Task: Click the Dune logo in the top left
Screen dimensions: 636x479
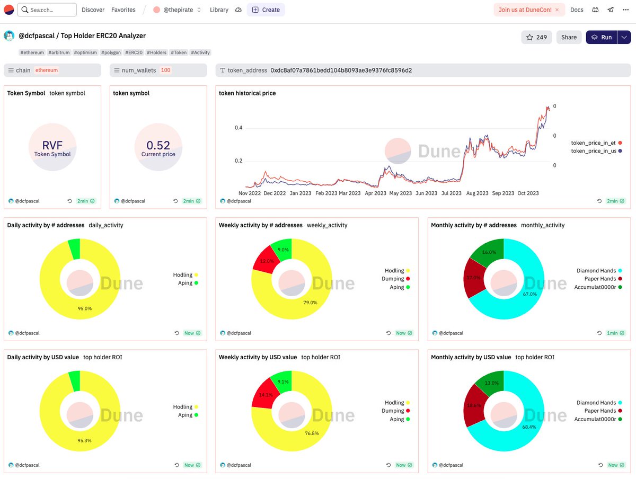Action: 8,10
